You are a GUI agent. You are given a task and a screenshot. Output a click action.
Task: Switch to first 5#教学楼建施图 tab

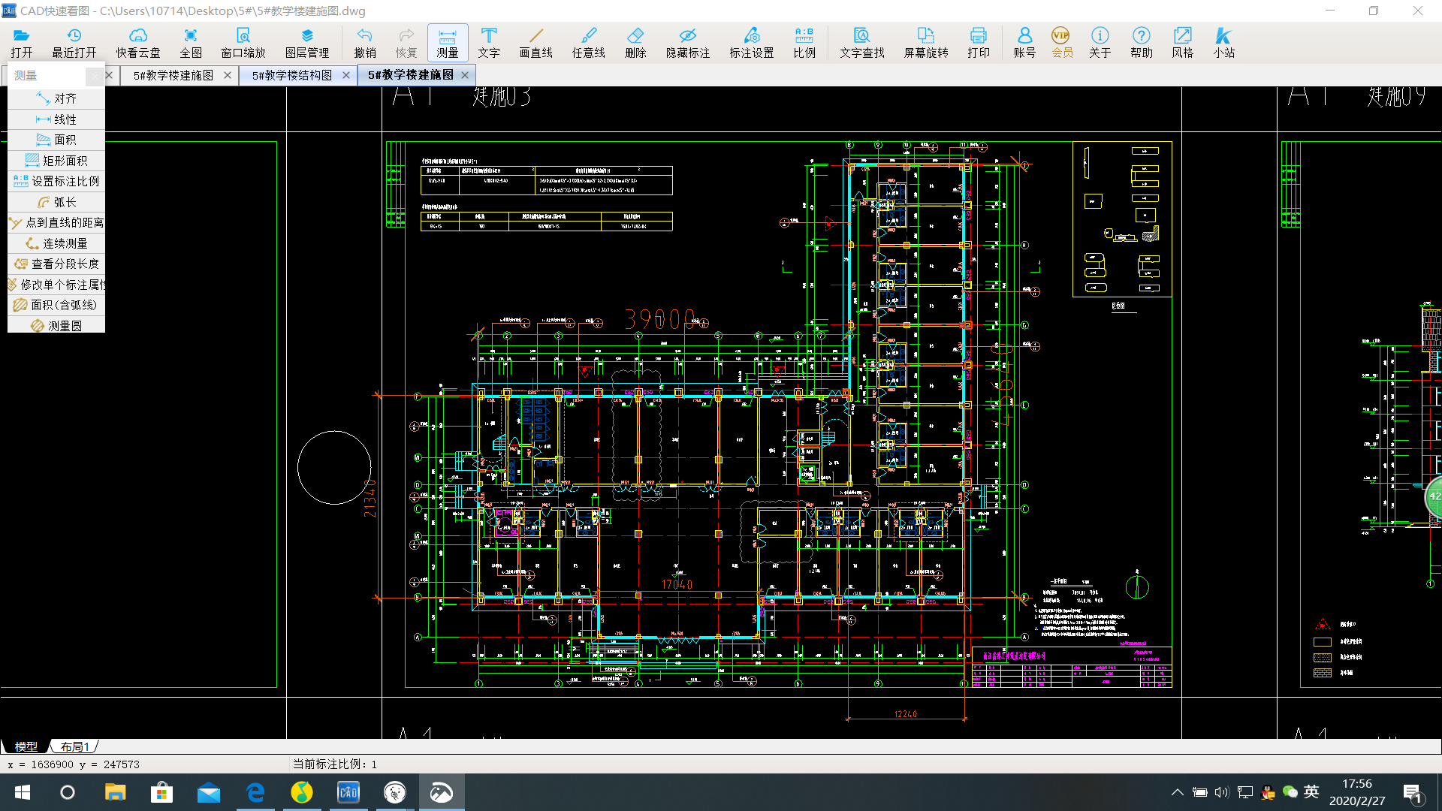(173, 75)
